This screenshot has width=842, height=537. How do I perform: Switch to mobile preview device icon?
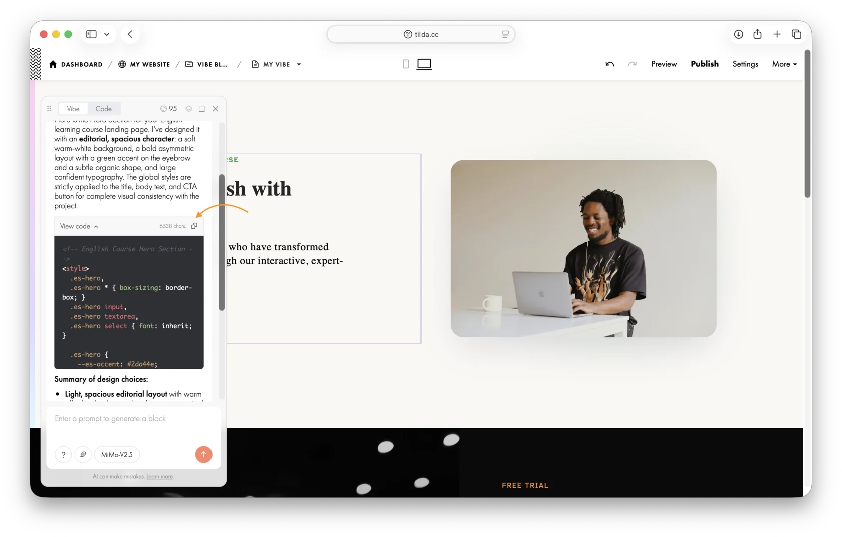point(406,64)
